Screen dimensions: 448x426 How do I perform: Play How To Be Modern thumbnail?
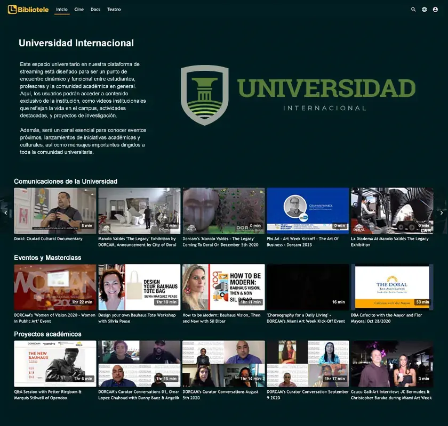pos(223,287)
